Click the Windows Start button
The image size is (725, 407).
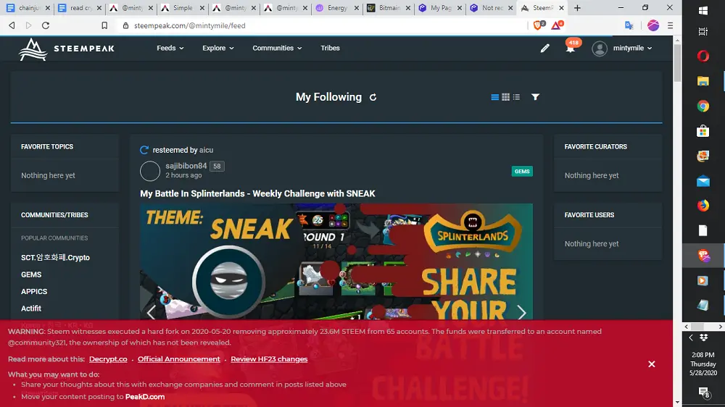(703, 10)
